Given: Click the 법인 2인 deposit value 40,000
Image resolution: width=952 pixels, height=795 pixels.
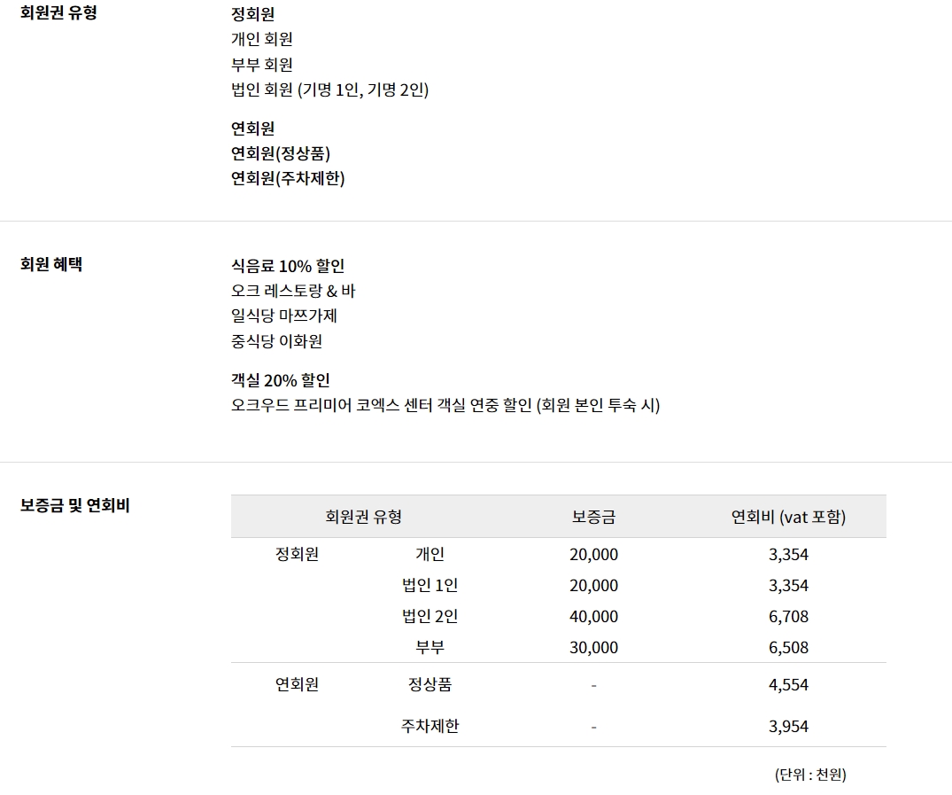Looking at the screenshot, I should click(x=594, y=616).
